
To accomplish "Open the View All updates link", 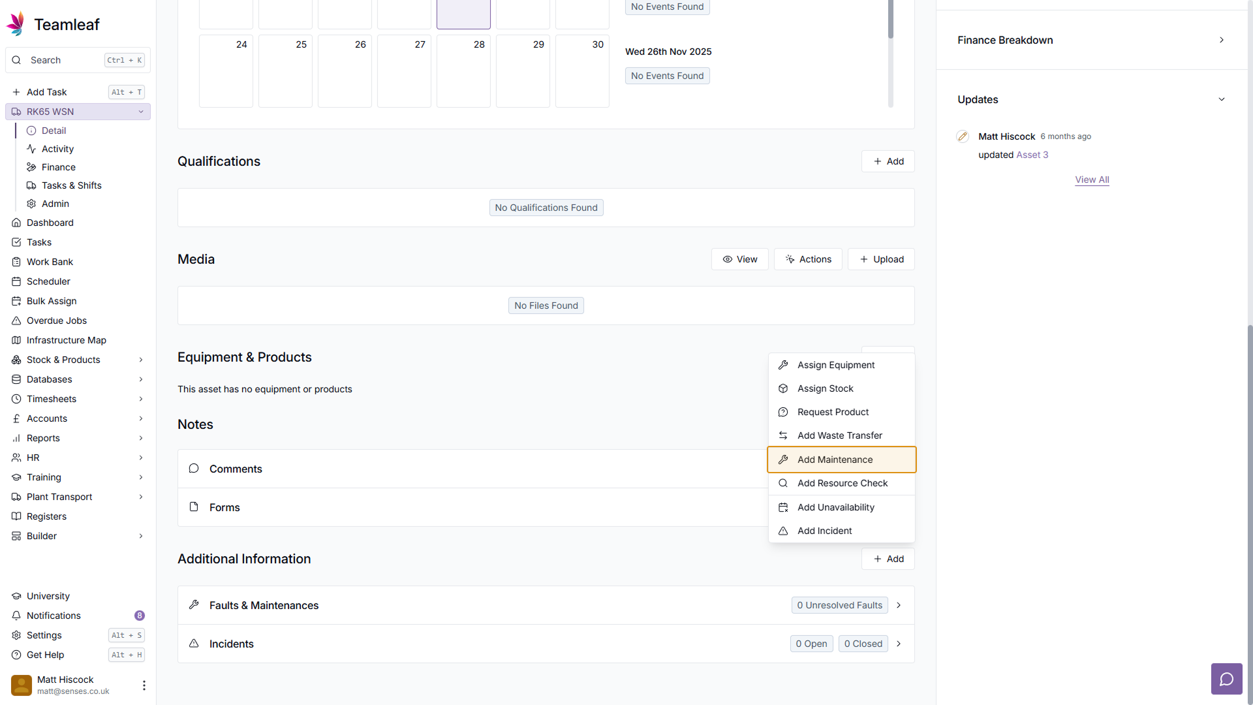I will pyautogui.click(x=1092, y=180).
